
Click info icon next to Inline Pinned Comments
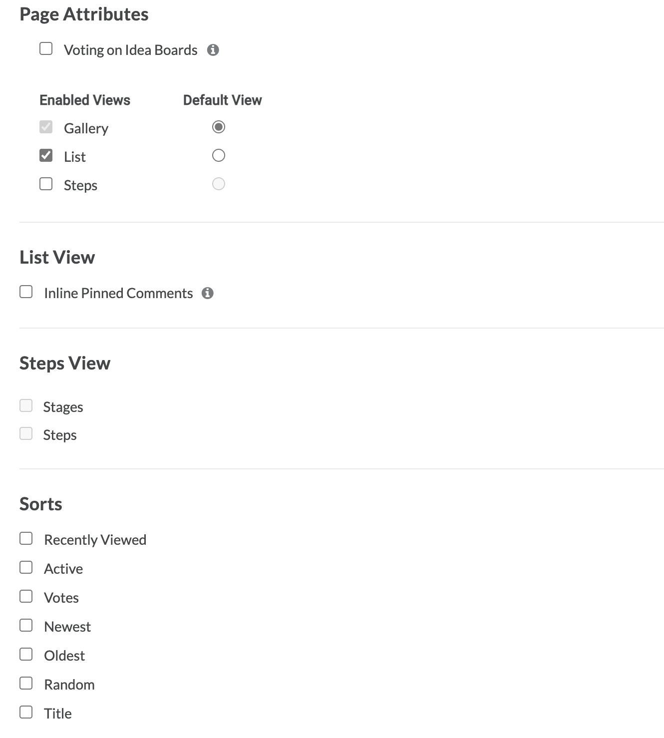(x=208, y=293)
